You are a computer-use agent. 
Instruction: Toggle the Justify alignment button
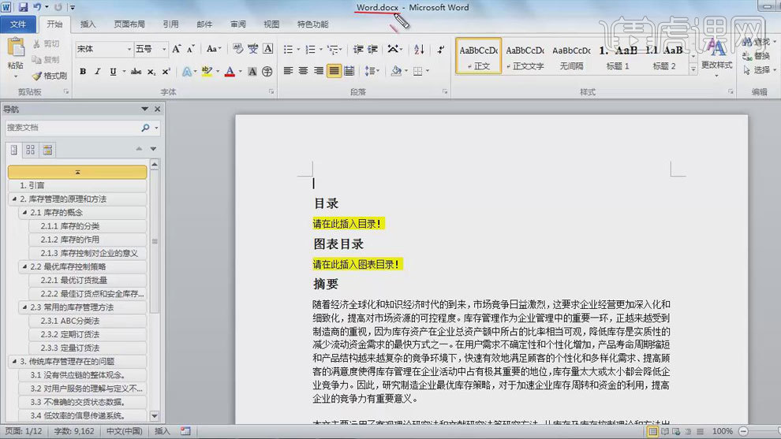click(x=334, y=71)
